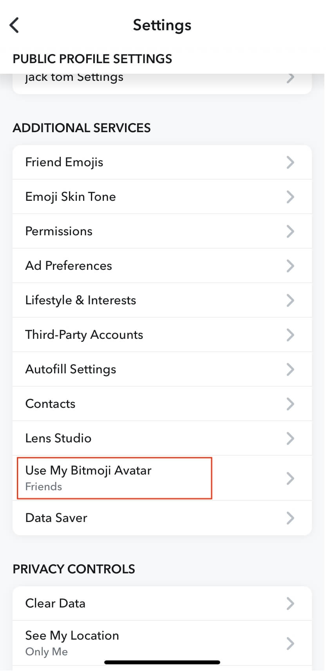Tap the home indicator bar at the bottom
Image resolution: width=326 pixels, height=671 pixels.
(162, 662)
